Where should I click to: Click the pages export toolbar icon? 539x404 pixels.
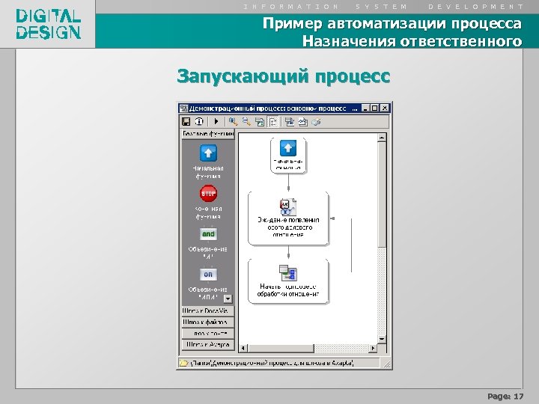(x=303, y=122)
